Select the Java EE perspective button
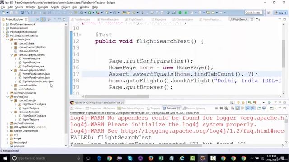This screenshot has height=162, width=289. (280, 13)
